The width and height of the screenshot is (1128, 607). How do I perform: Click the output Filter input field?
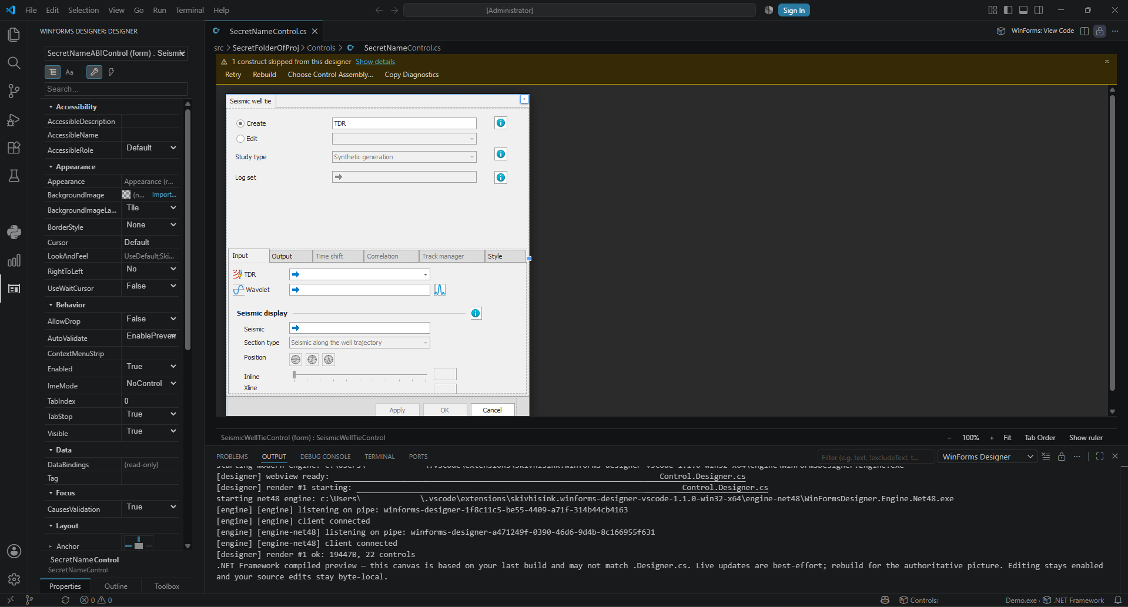pos(876,457)
